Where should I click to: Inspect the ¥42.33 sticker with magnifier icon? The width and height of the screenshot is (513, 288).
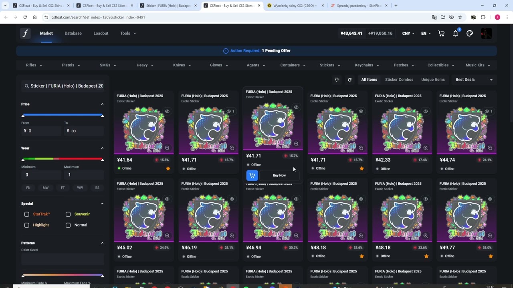(x=425, y=148)
